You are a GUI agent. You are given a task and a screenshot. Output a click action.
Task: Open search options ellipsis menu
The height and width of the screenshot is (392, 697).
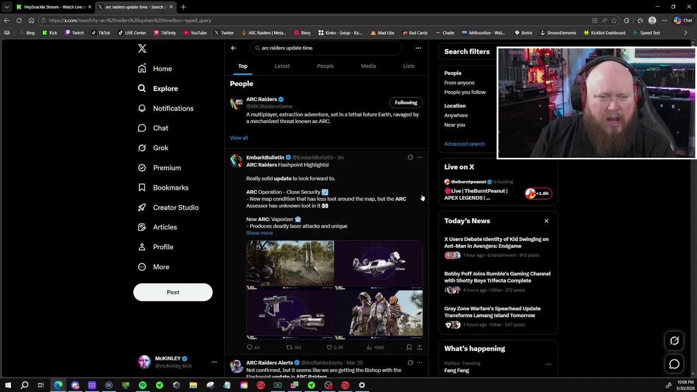click(x=418, y=48)
